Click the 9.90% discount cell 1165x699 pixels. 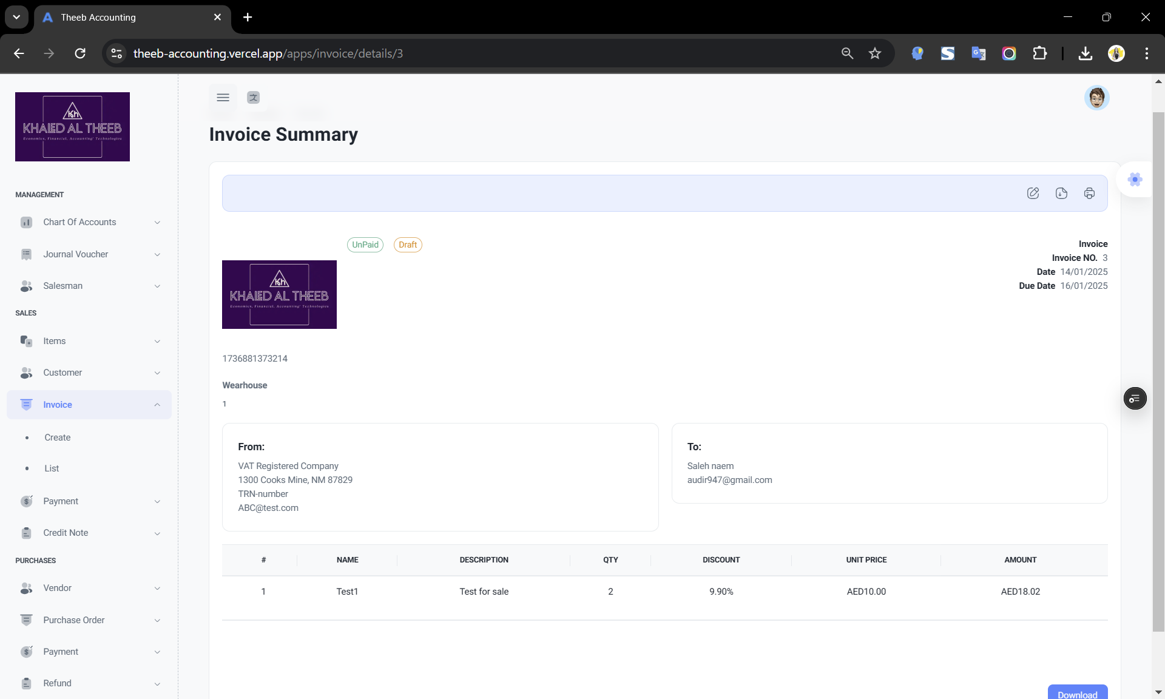pyautogui.click(x=721, y=592)
